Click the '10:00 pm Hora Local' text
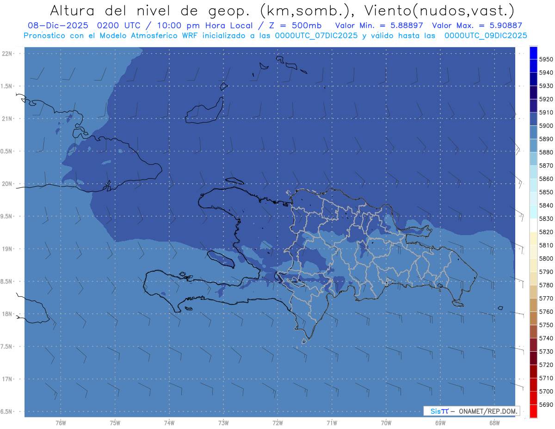The image size is (555, 429). pyautogui.click(x=205, y=25)
